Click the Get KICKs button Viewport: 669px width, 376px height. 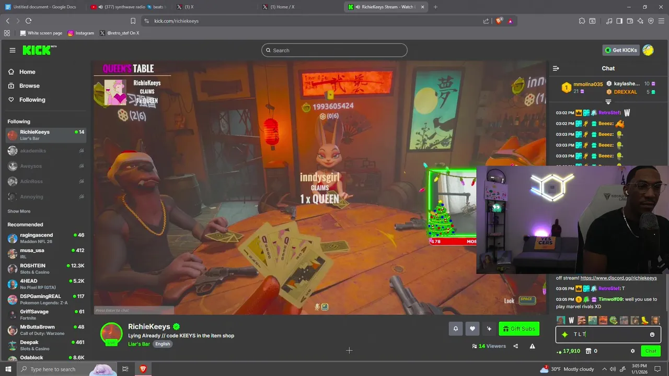click(x=621, y=50)
